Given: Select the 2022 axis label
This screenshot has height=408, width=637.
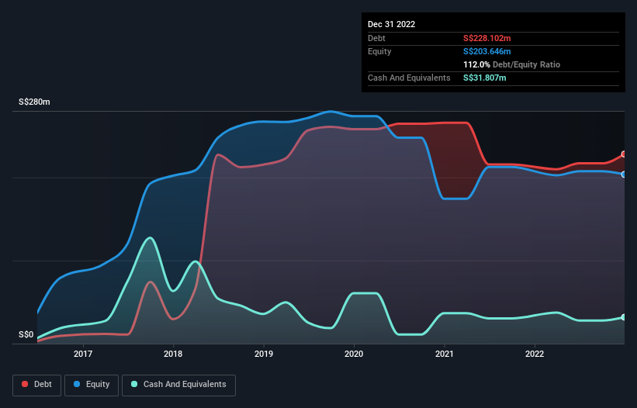Looking at the screenshot, I should [x=535, y=354].
